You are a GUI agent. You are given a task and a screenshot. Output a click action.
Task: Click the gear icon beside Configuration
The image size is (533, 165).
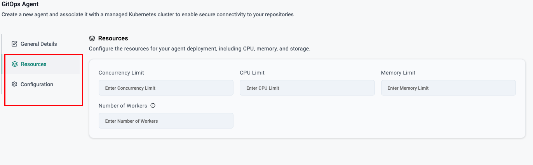[14, 84]
